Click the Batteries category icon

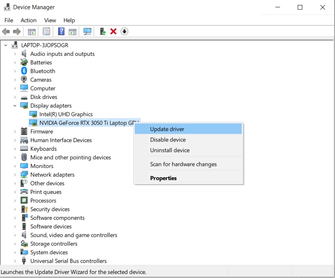coord(24,62)
